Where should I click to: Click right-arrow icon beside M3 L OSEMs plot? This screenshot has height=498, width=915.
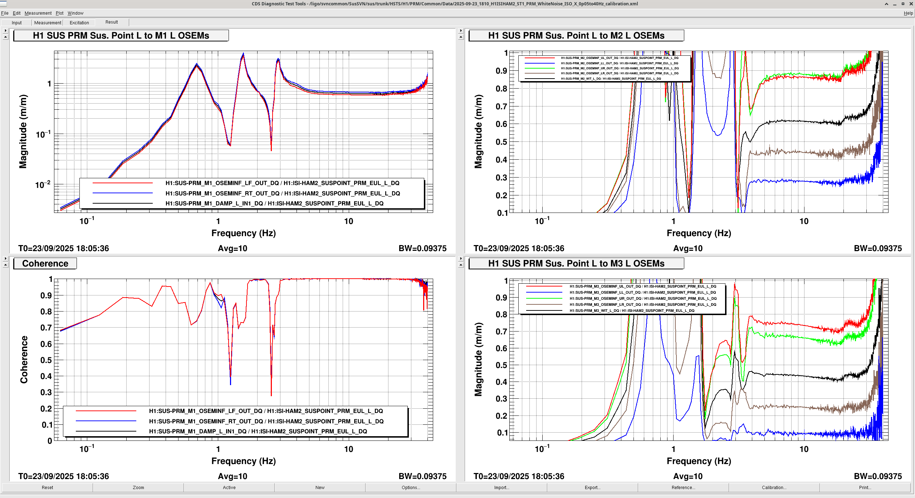[x=461, y=258]
